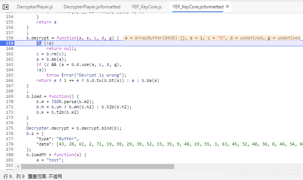Set breakpoint on line number 166
Screen dimensions: 303x180
coord(9,80)
